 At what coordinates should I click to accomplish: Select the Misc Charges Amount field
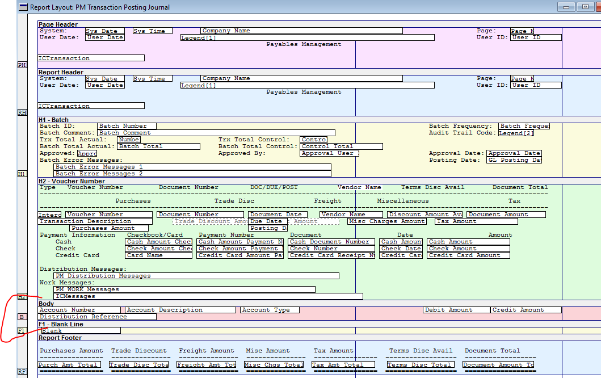tap(387, 221)
